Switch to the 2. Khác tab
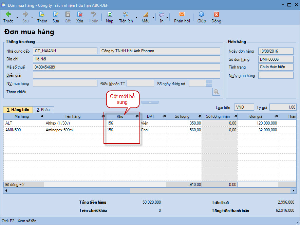 (x=43, y=110)
